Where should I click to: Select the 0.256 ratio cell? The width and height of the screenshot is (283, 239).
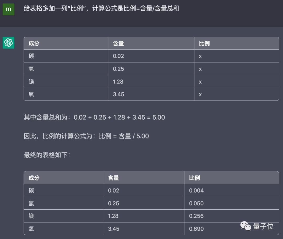click(x=196, y=216)
